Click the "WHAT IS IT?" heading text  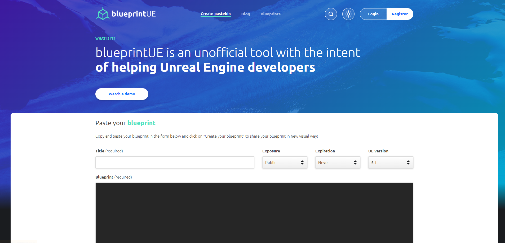pos(105,38)
